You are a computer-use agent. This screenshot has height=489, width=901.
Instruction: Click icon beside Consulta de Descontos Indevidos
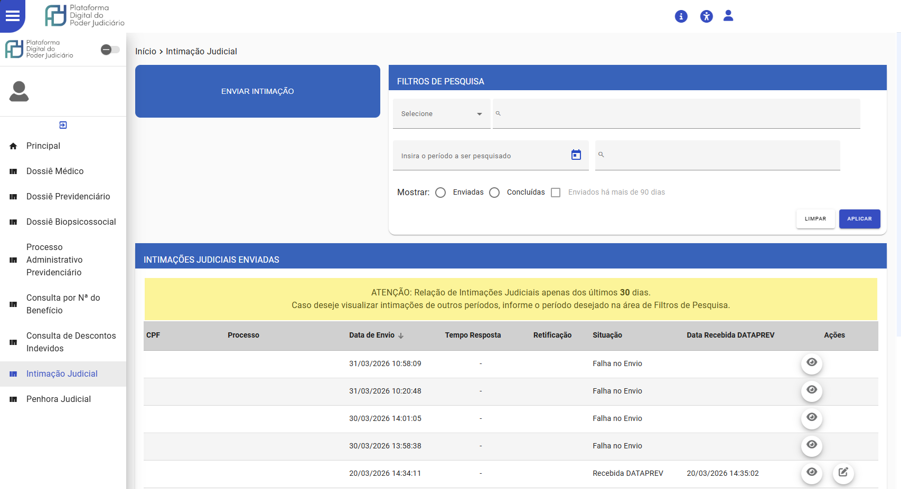click(13, 342)
